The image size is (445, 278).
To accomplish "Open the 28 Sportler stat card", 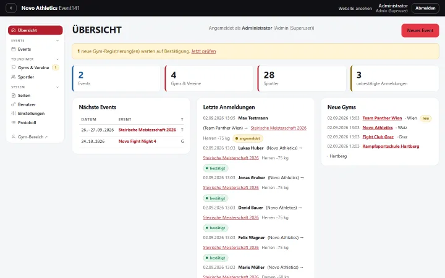I will click(x=302, y=78).
